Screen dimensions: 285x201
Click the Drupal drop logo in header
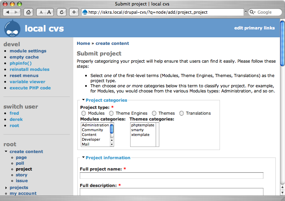tap(12, 28)
